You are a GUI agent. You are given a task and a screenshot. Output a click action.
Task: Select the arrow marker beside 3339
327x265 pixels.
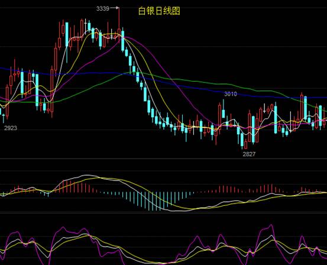[115, 8]
